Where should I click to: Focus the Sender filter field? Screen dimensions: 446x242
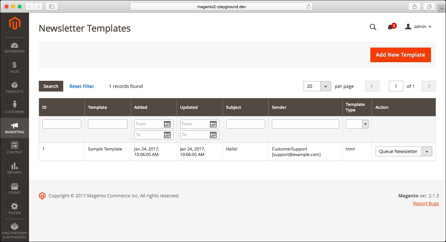tap(305, 124)
